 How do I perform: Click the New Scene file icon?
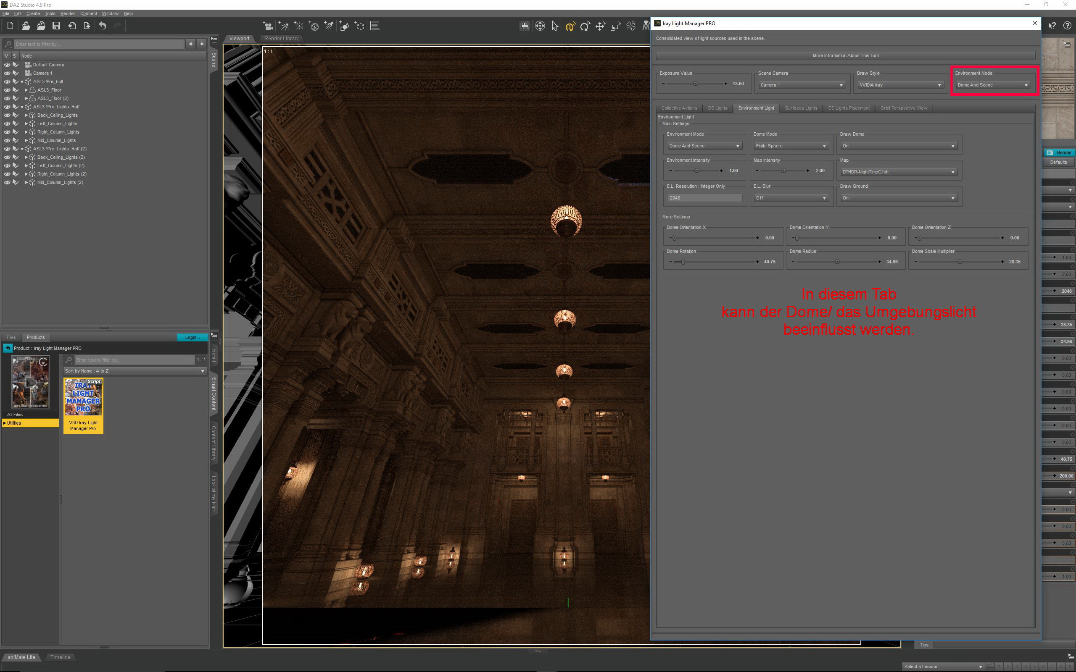10,26
